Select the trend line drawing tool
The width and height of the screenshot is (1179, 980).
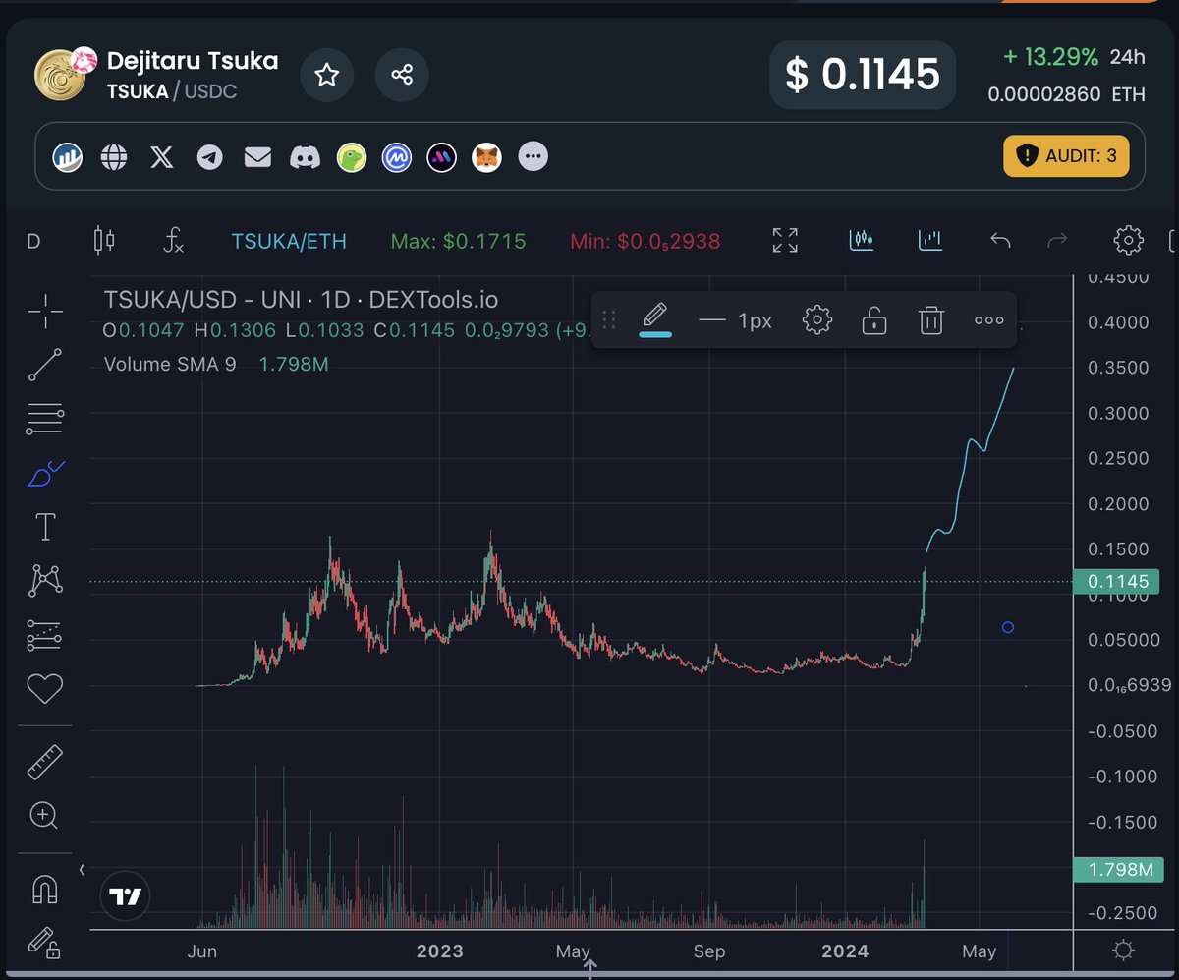point(45,365)
